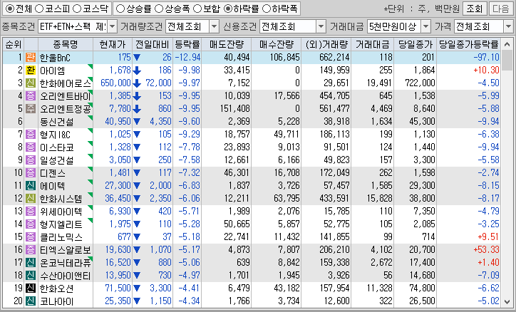Screen dimensions: 516x312
Task: Click the 주 badge for 오리엔트정공
Action: pyautogui.click(x=31, y=109)
